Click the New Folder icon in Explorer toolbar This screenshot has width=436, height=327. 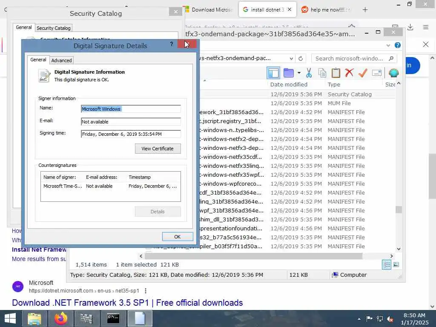[x=289, y=73]
